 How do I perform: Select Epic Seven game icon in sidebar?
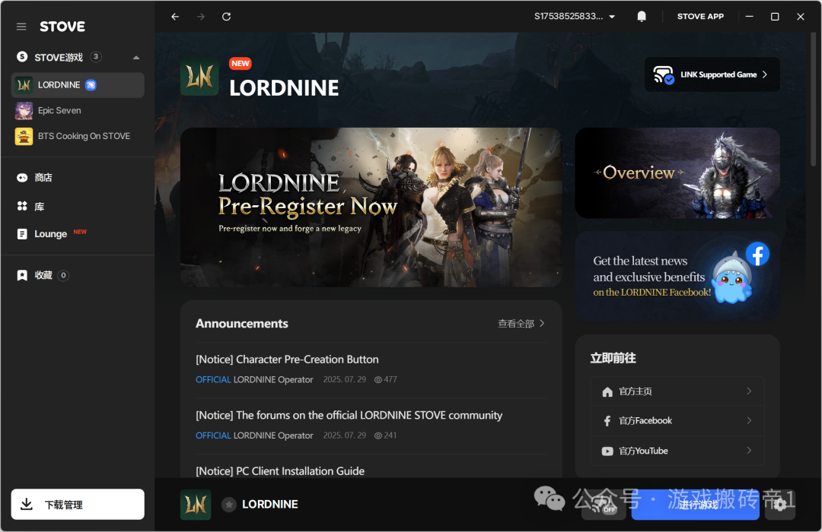coord(24,111)
